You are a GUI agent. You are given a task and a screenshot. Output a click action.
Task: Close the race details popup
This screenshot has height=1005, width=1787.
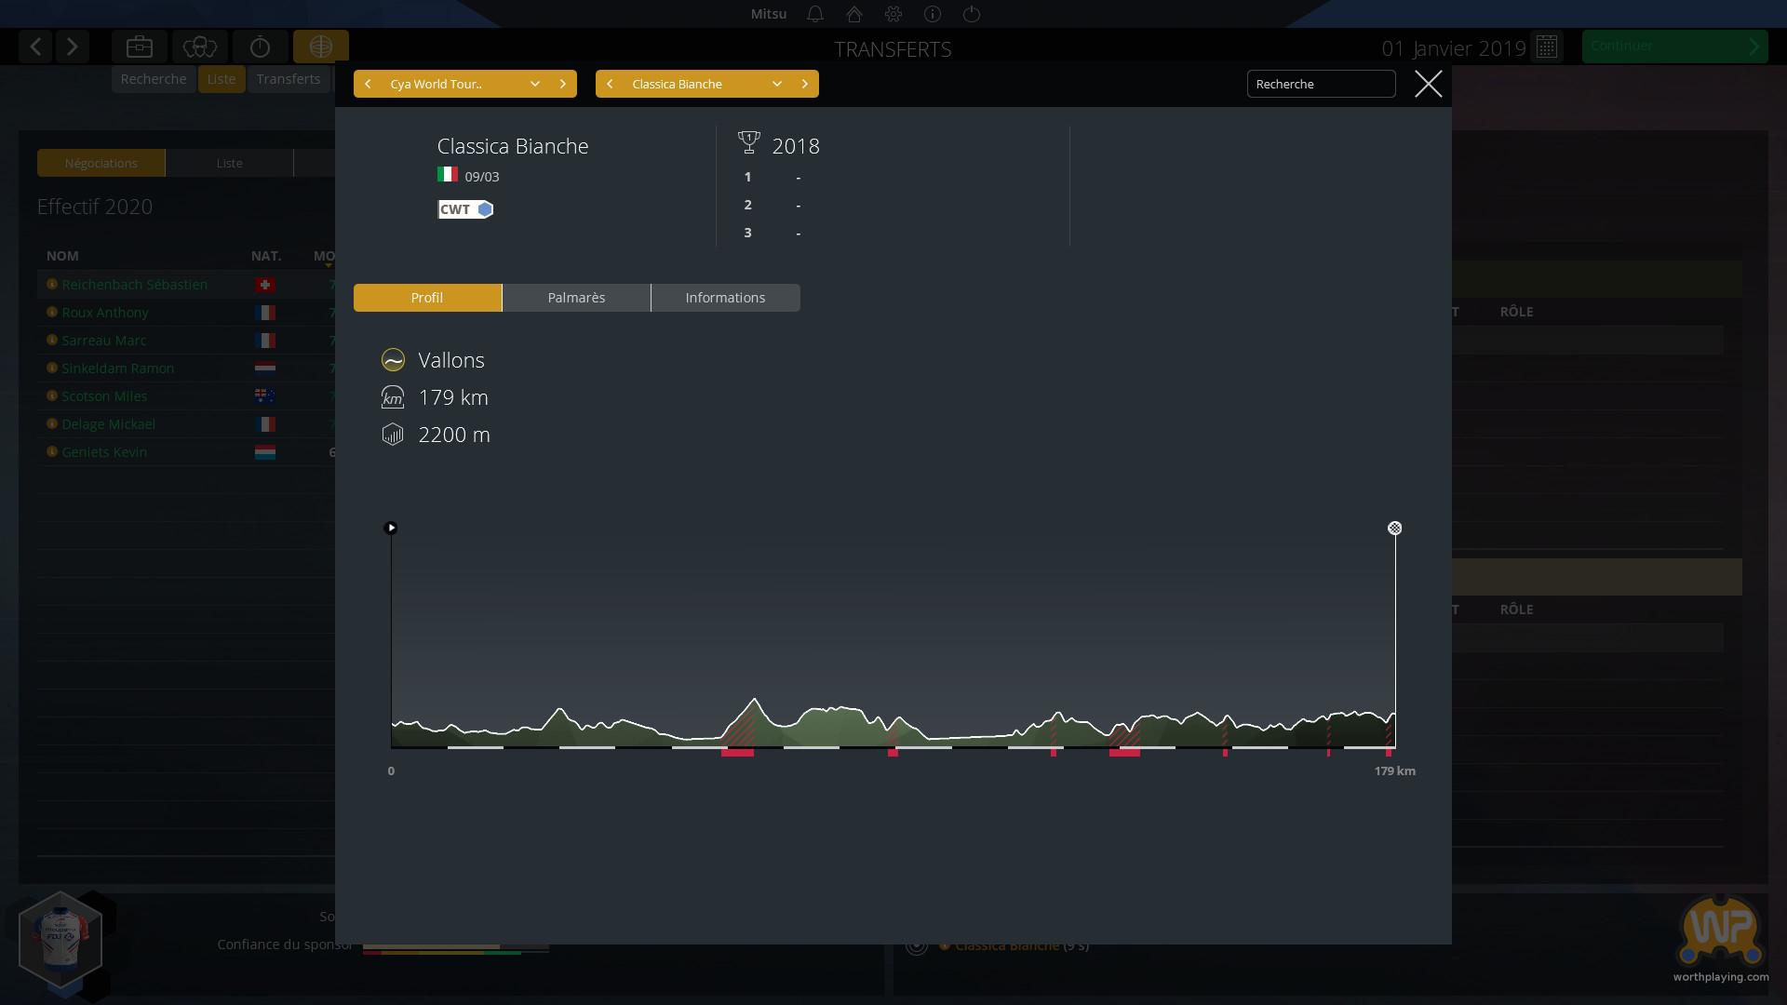[x=1428, y=84]
